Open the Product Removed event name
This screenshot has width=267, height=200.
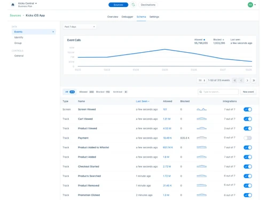(x=89, y=186)
